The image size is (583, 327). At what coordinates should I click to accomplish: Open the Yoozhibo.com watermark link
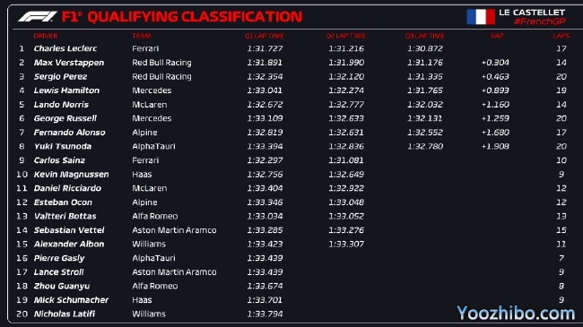point(516,314)
